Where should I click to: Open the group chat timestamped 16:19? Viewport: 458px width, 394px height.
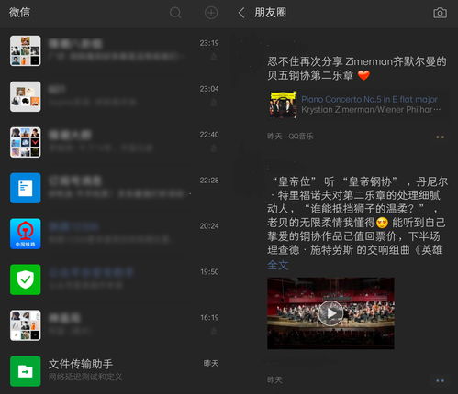pyautogui.click(x=115, y=325)
